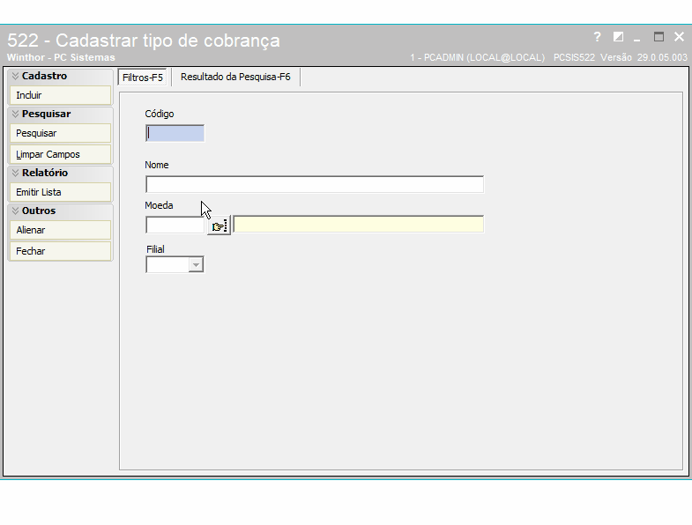
Task: Click the Alienar button
Action: point(61,230)
